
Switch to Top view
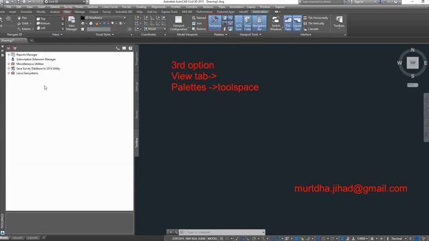point(41,19)
